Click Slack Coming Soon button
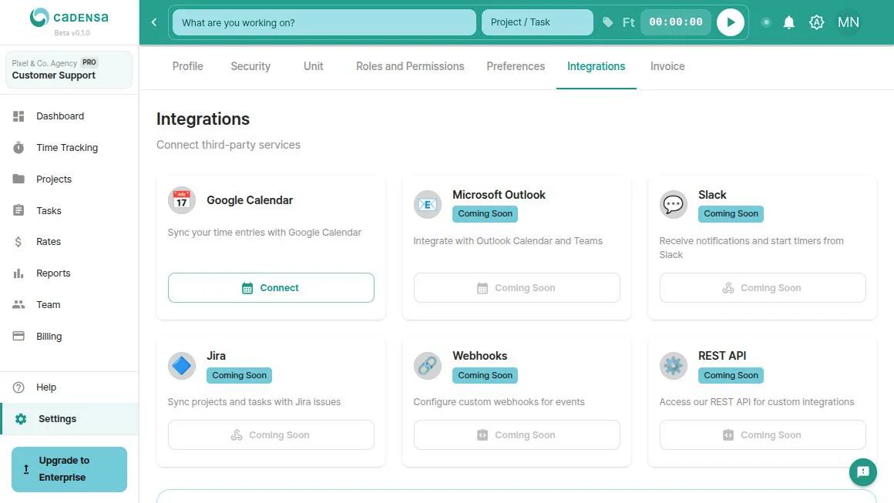Screen dimensions: 894x503 762,287
